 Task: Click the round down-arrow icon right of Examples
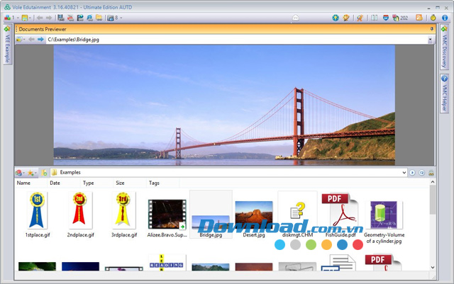pos(422,173)
